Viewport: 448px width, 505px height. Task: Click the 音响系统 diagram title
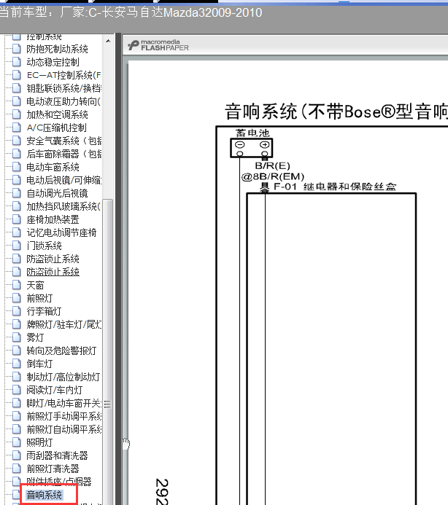pyautogui.click(x=336, y=111)
